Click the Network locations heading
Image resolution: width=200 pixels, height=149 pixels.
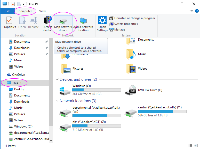[x=78, y=101]
